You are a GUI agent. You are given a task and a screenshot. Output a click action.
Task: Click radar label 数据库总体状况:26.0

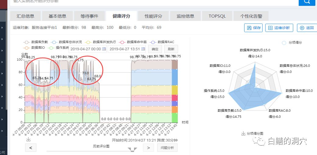(295, 66)
